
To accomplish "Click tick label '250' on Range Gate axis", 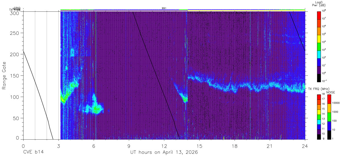I will [x=15, y=33].
